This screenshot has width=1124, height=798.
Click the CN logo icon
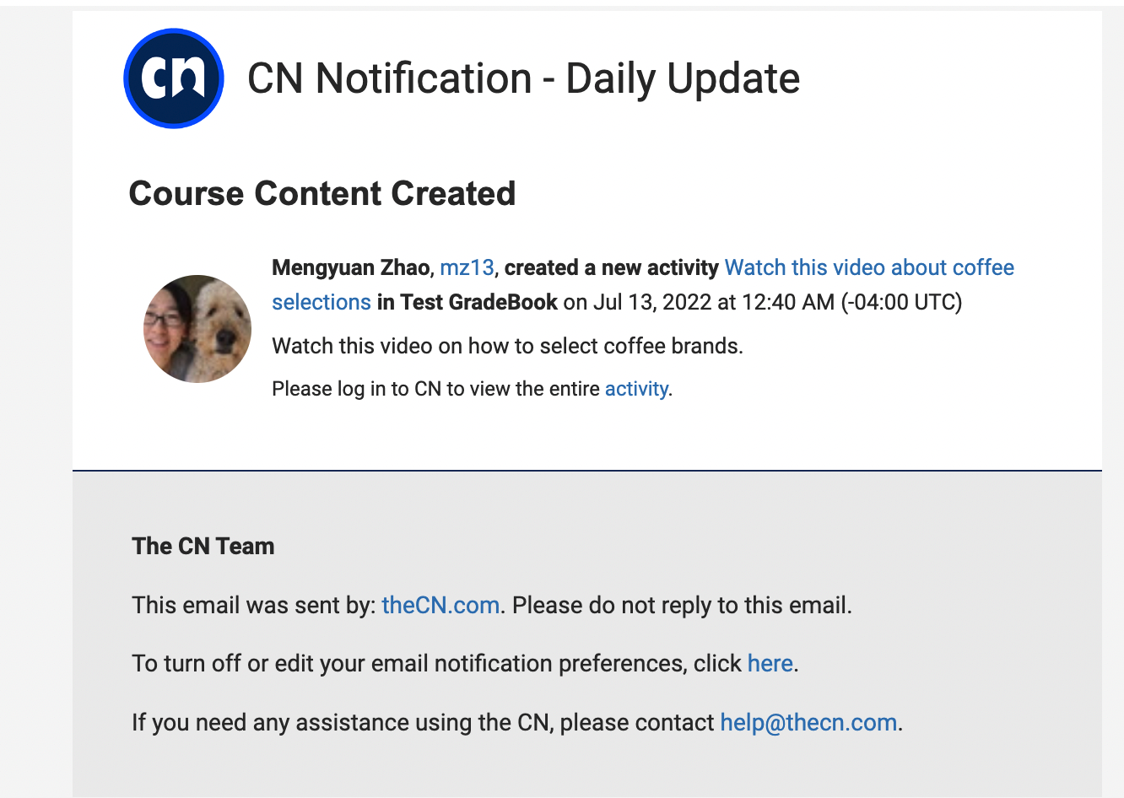tap(174, 78)
